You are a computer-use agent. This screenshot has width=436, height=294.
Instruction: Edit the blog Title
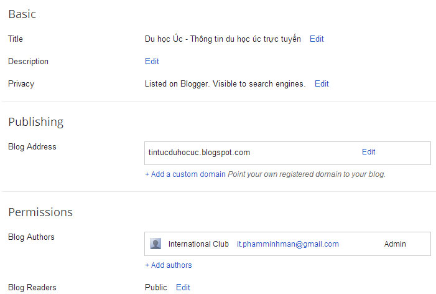tap(317, 39)
